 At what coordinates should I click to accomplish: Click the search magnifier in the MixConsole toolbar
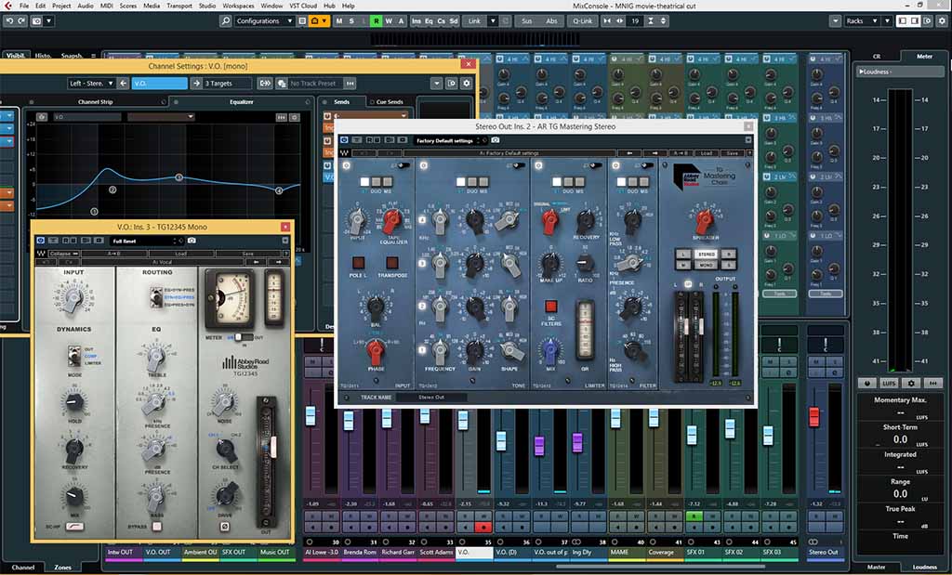click(x=225, y=20)
